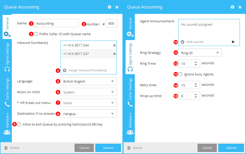Decrease the Ring Time seconds
This screenshot has height=154, width=246.
(x=196, y=65)
